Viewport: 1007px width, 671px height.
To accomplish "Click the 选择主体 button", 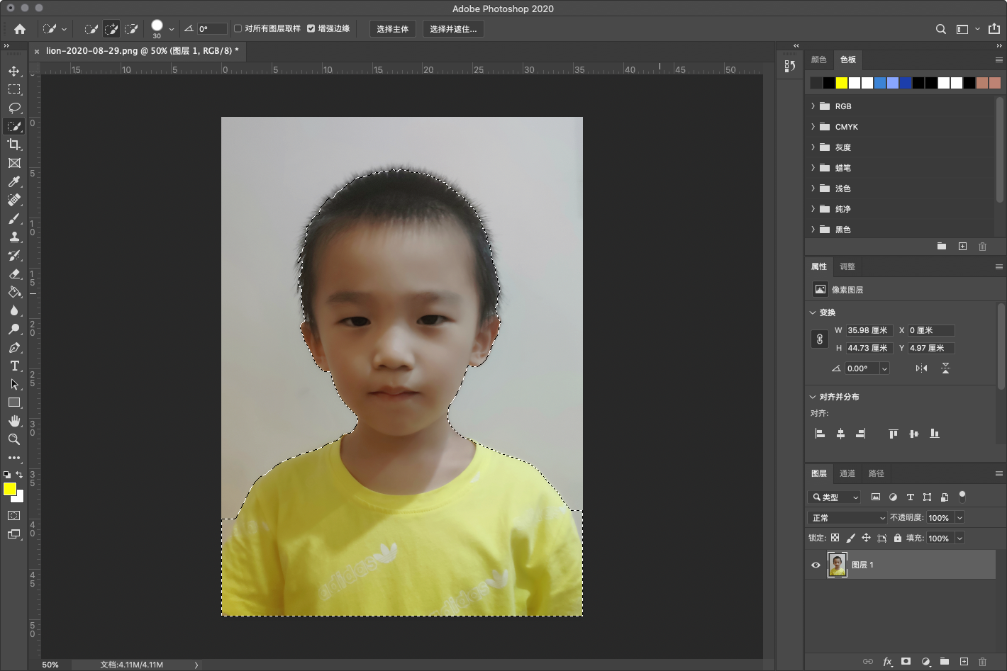I will (x=393, y=29).
